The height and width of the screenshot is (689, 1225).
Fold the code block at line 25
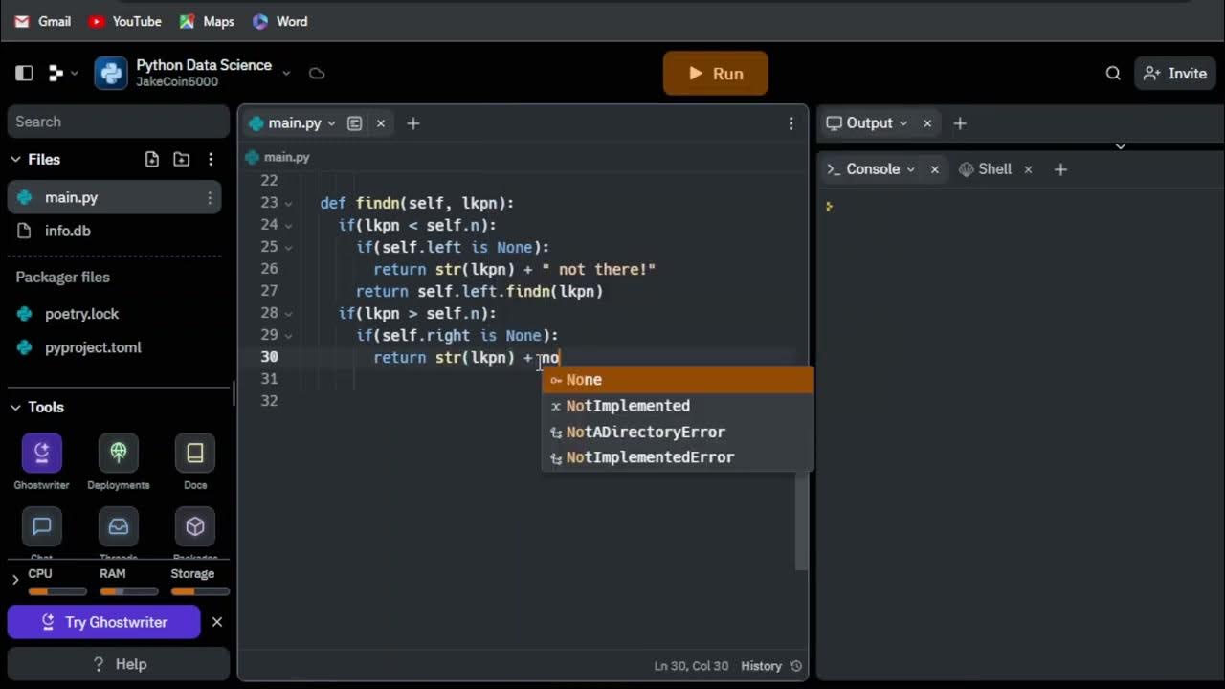[288, 248]
